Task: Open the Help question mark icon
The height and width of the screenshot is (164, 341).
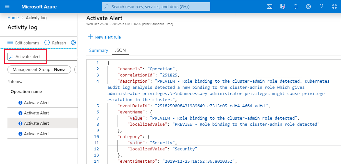Action: coord(322,6)
